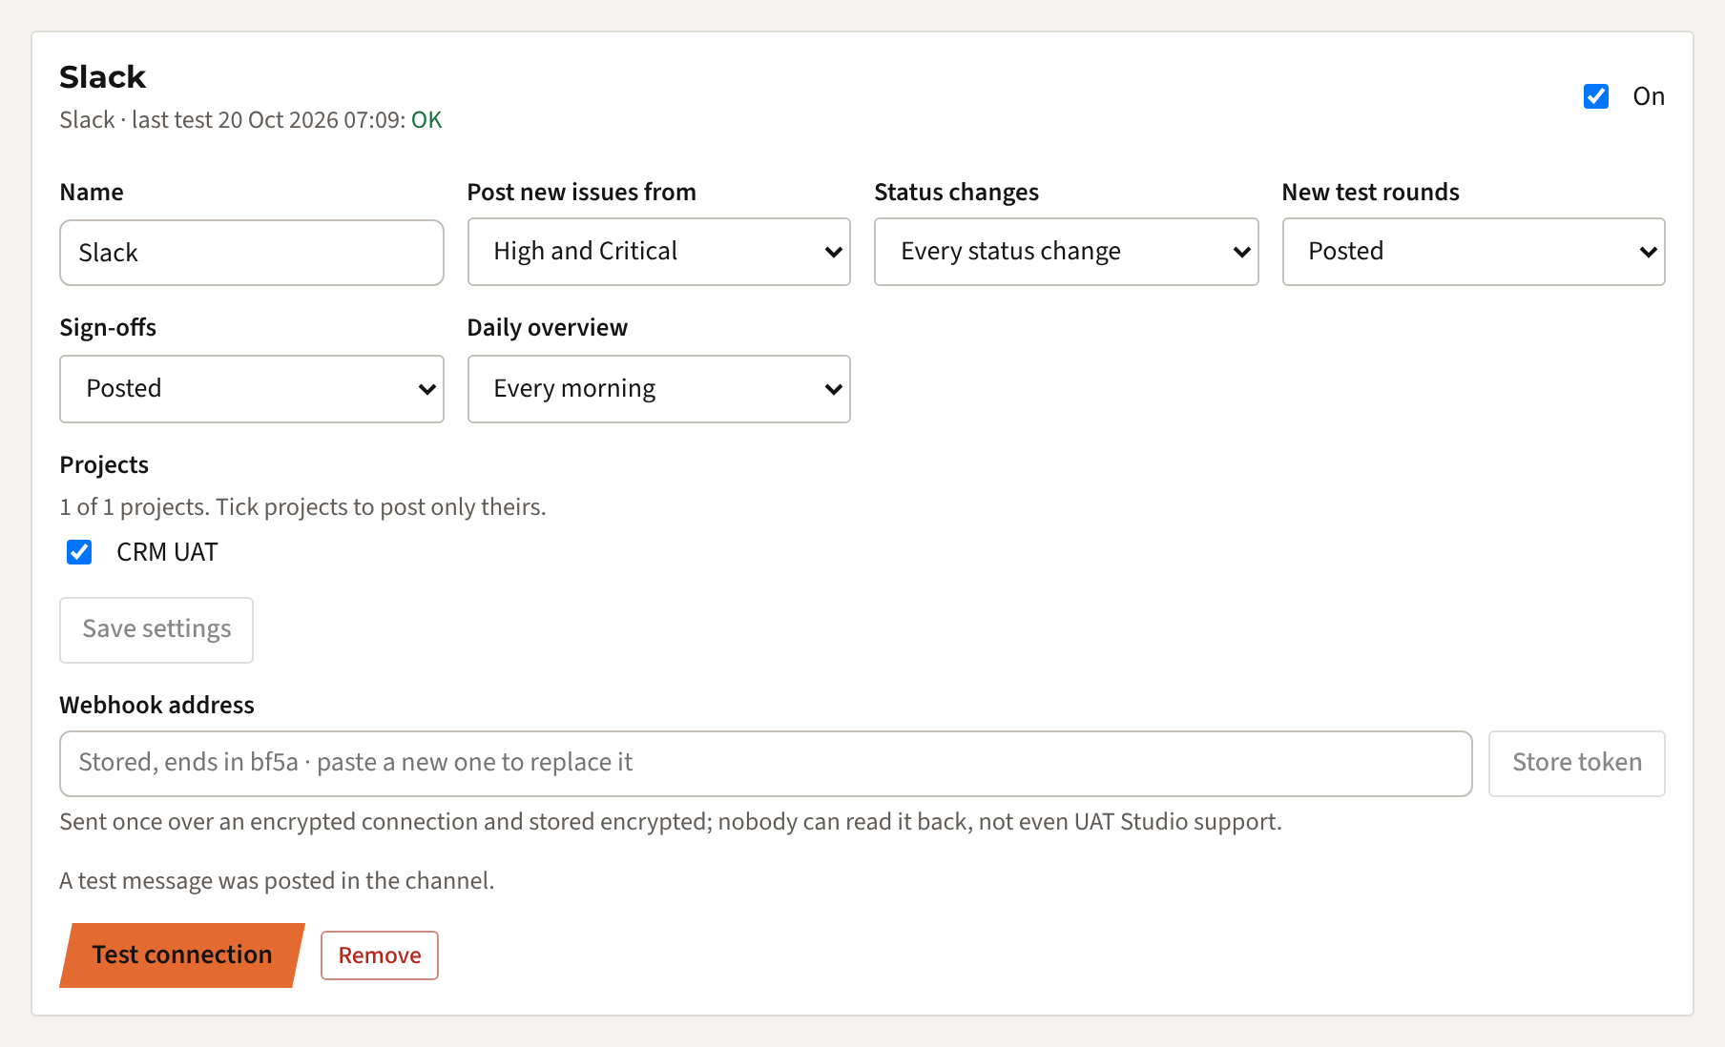Expand the Daily overview dropdown

point(658,389)
